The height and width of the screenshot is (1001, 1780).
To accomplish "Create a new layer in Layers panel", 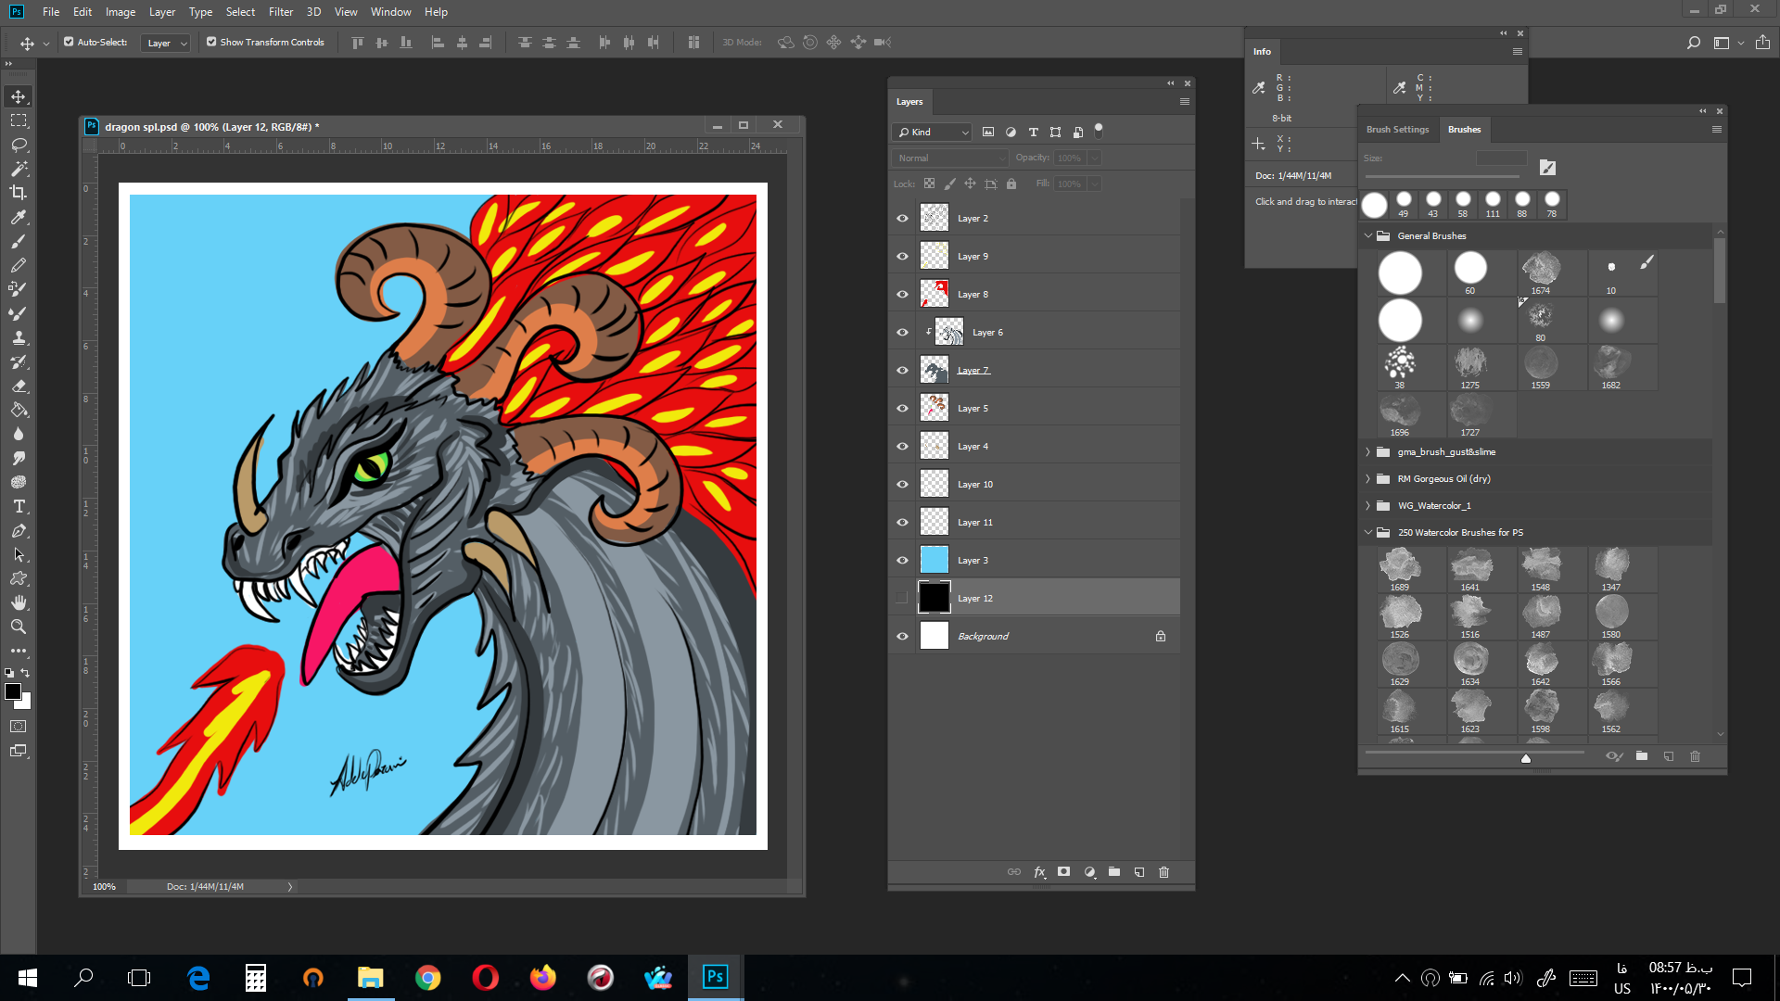I will tap(1139, 872).
